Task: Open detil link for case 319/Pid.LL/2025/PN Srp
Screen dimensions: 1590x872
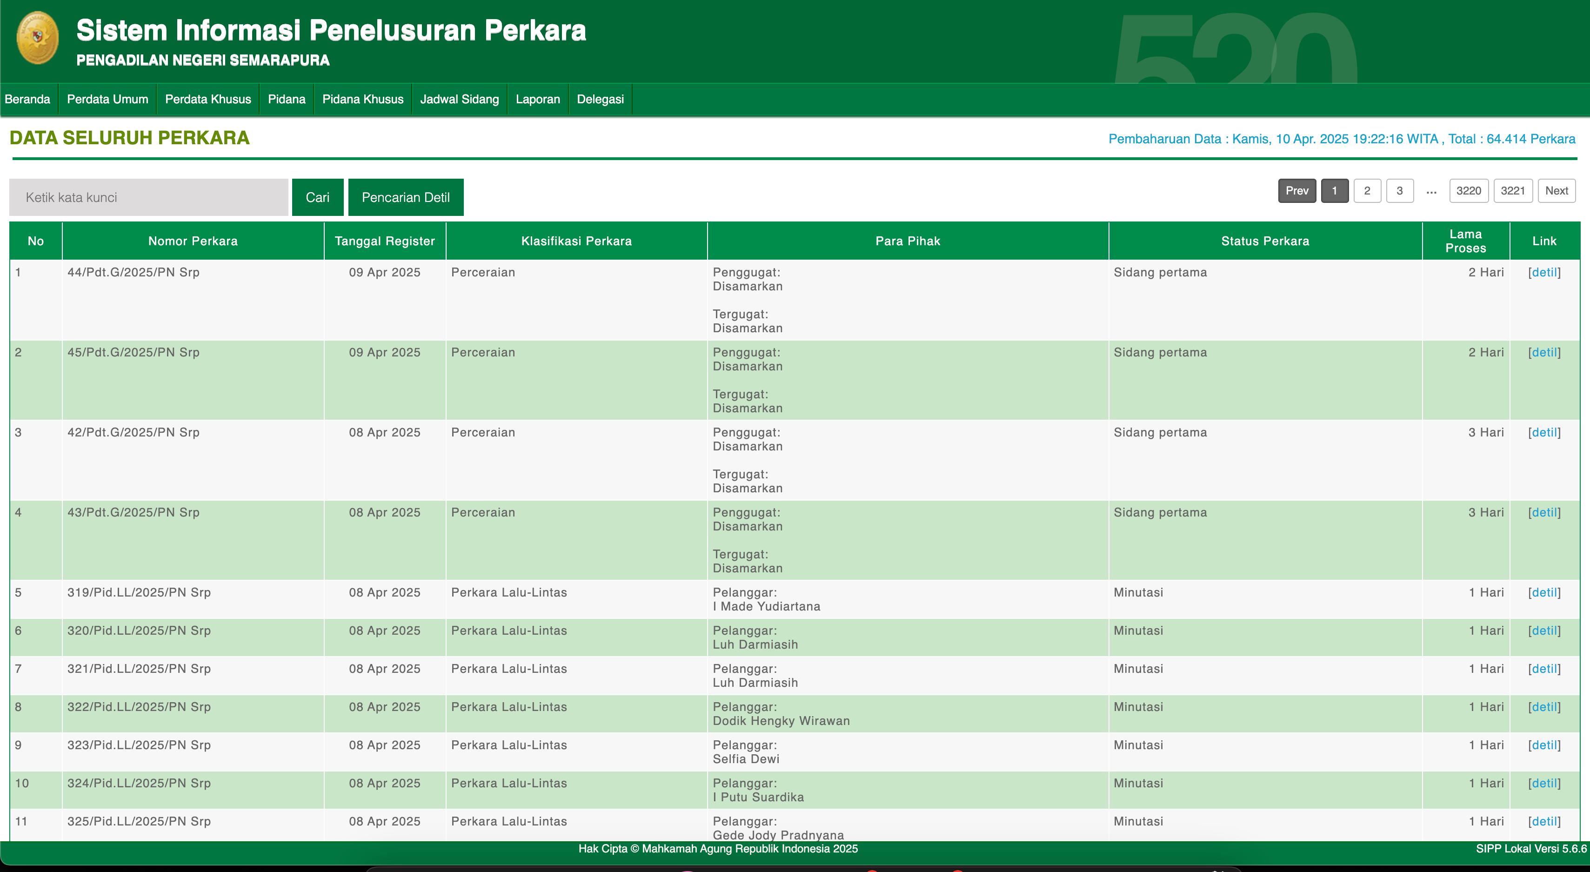Action: [x=1543, y=592]
